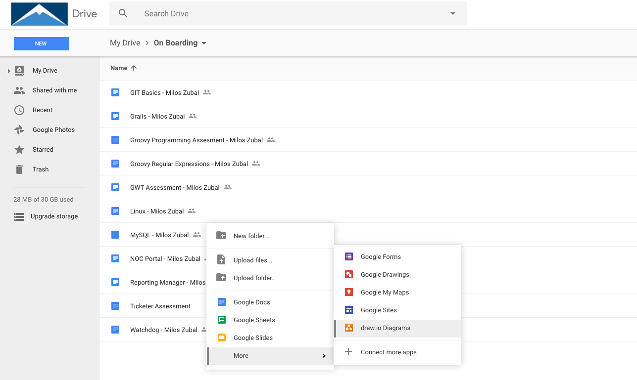Expand the My Drive tree arrow
Image resolution: width=637 pixels, height=380 pixels.
[x=9, y=71]
